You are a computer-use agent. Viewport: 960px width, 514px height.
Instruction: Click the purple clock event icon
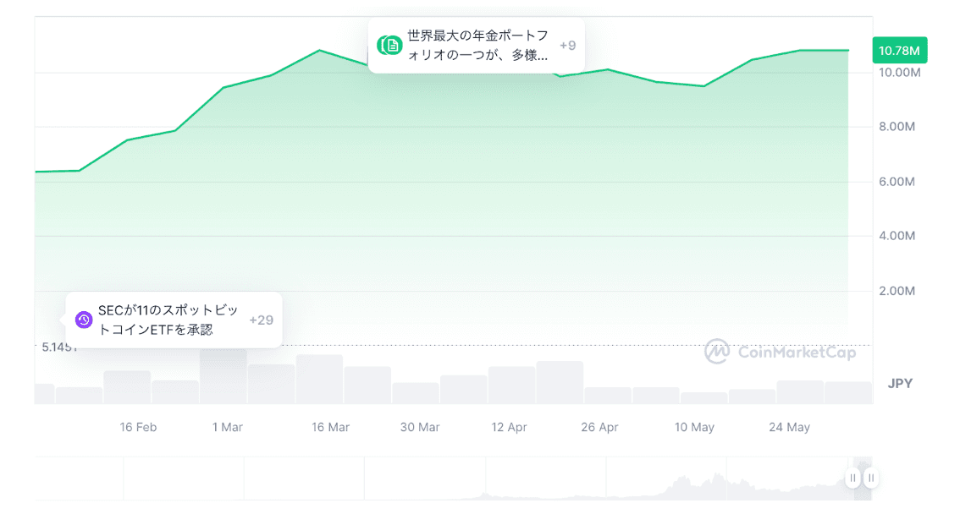pyautogui.click(x=84, y=320)
